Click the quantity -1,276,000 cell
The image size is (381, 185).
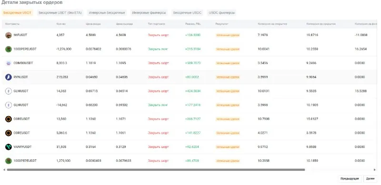click(64, 49)
